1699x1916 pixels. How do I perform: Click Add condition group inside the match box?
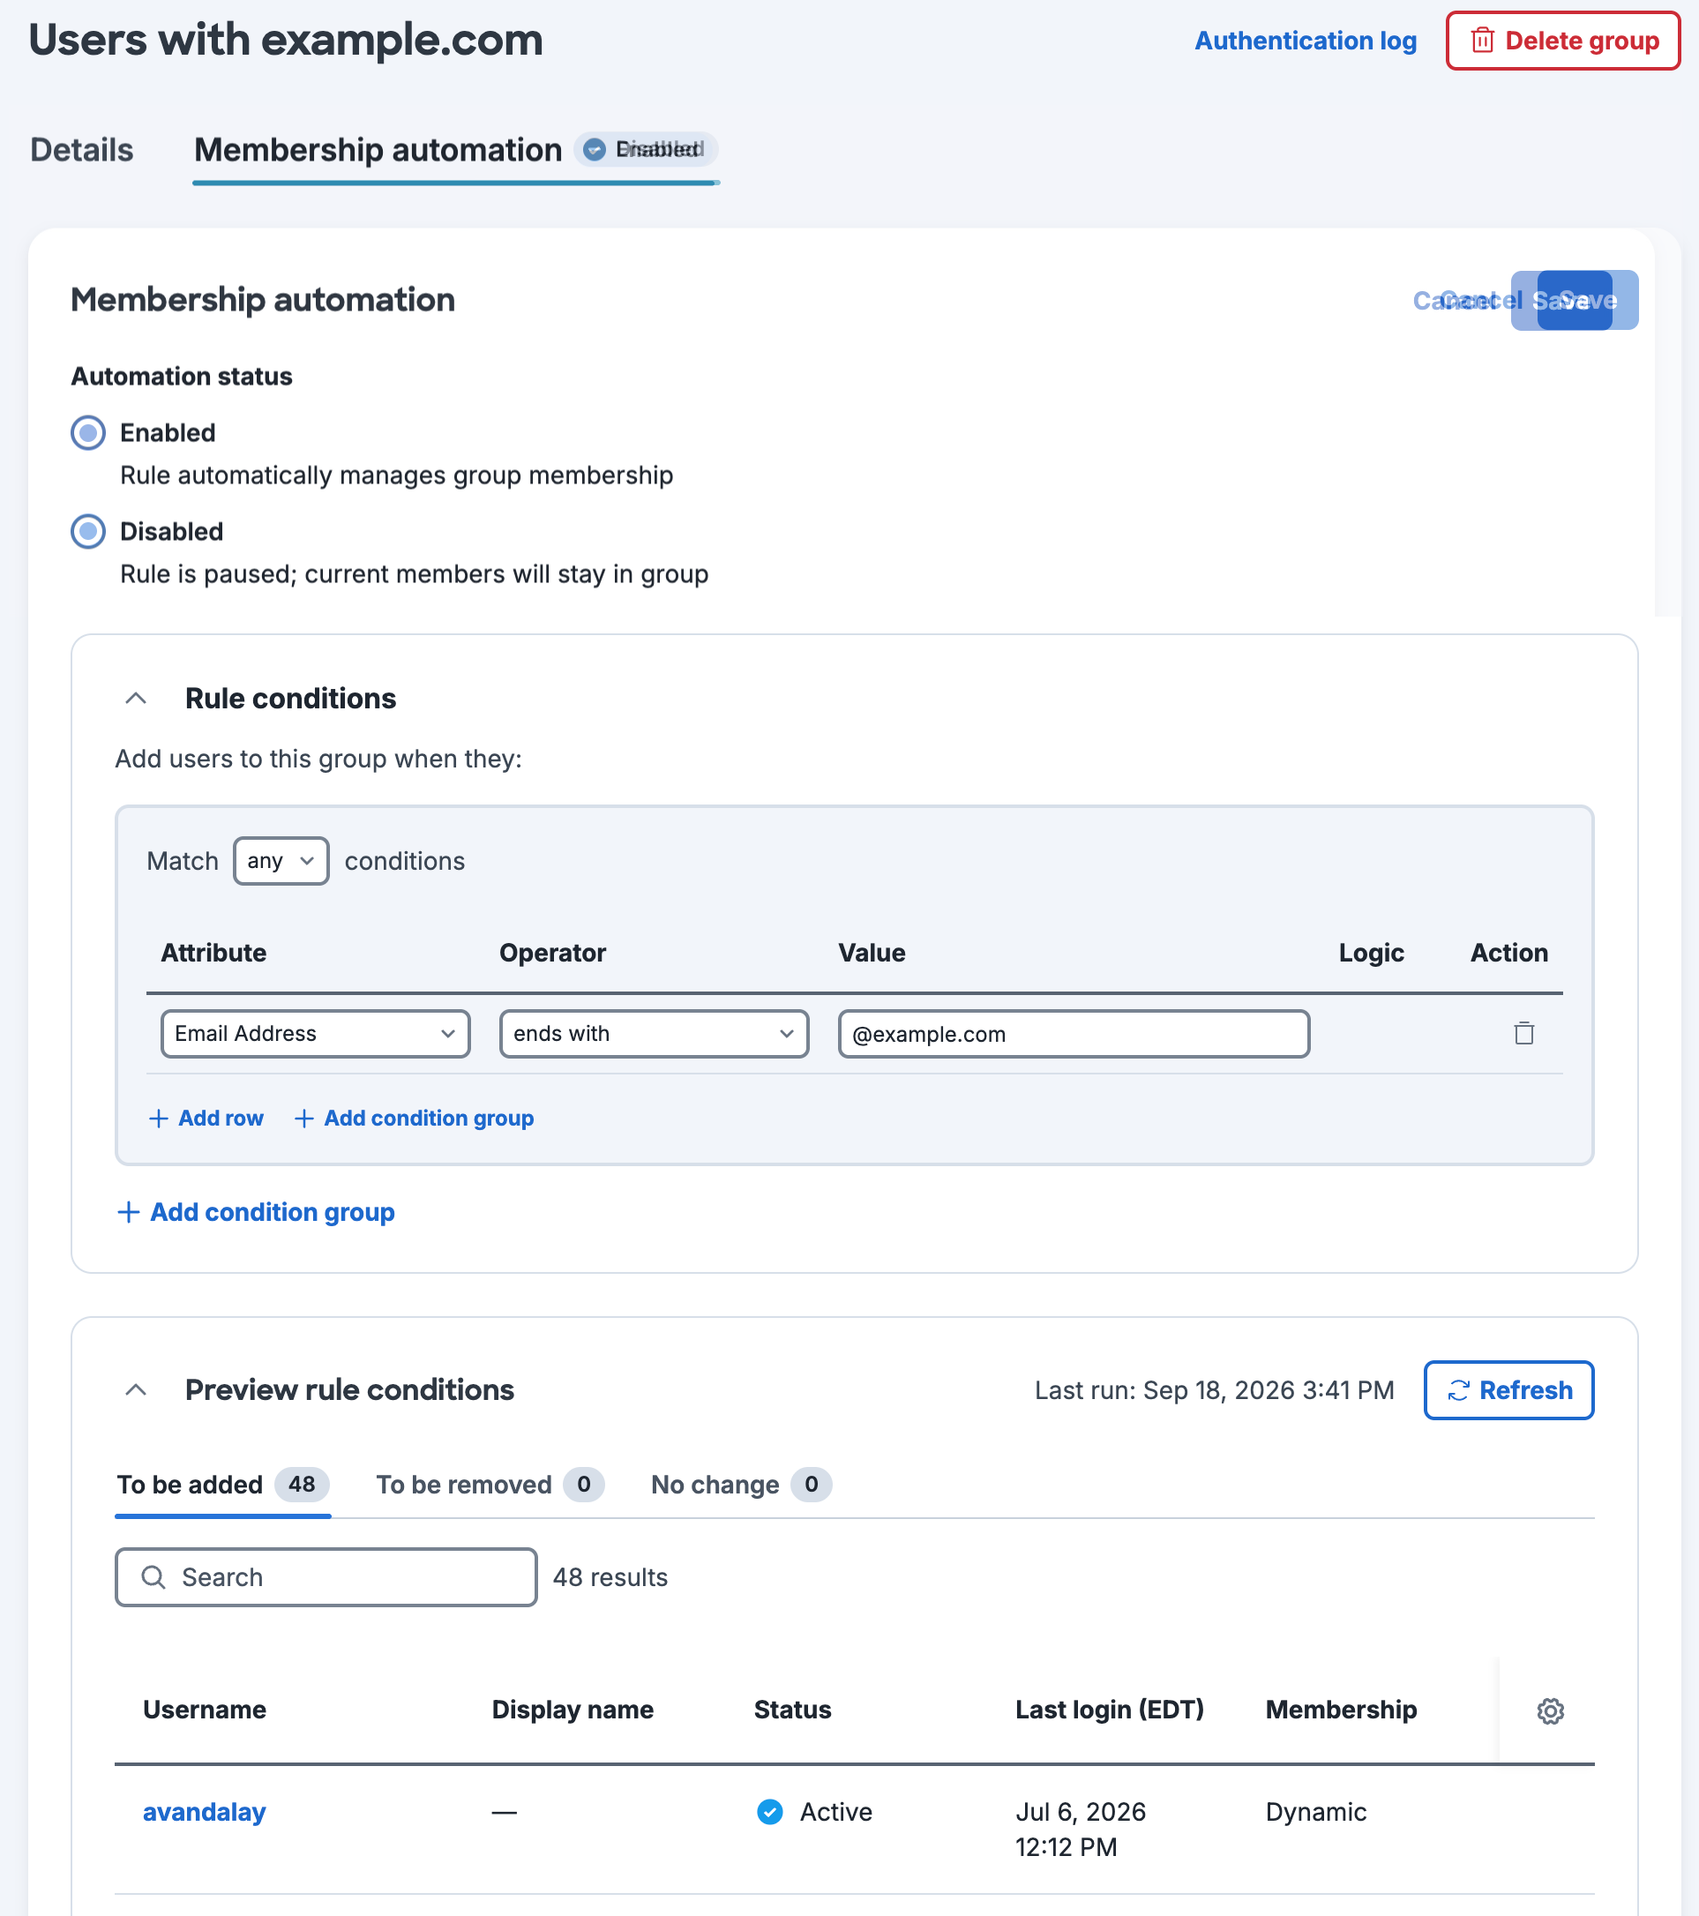pos(414,1118)
